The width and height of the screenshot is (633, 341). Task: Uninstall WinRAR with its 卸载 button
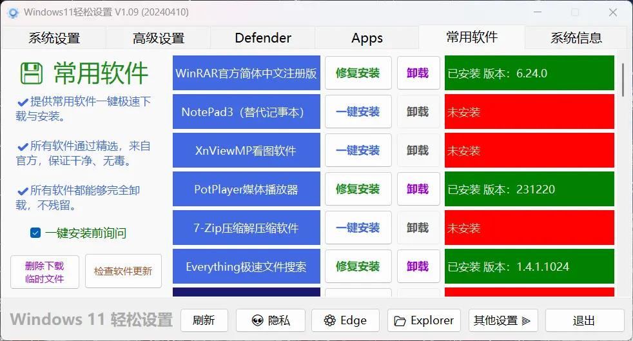pyautogui.click(x=418, y=73)
